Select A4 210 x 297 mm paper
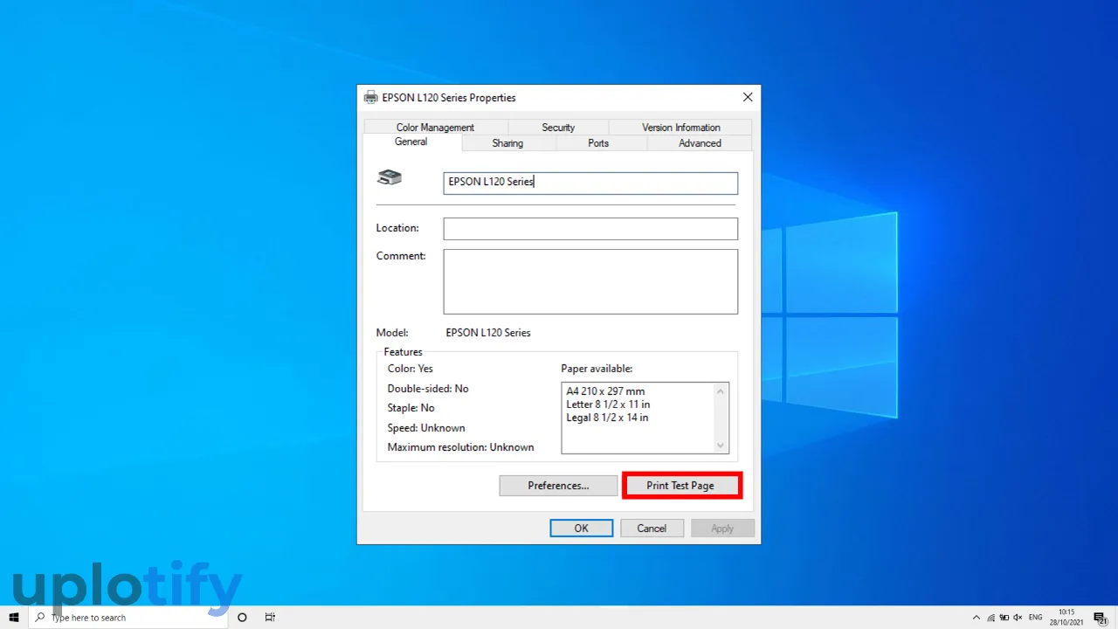Image resolution: width=1118 pixels, height=629 pixels. pos(605,391)
